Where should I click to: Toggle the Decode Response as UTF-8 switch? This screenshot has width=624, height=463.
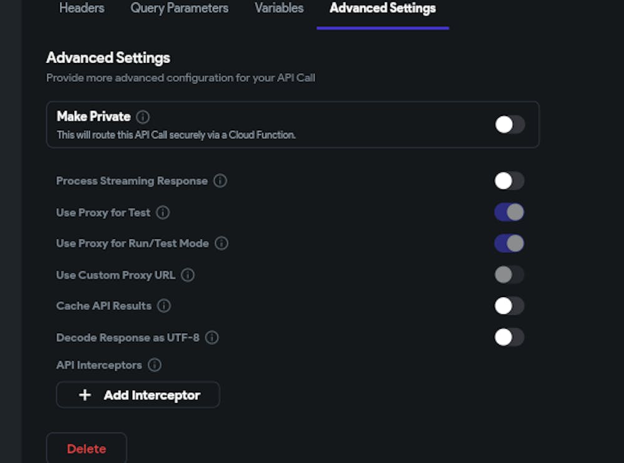tap(509, 337)
